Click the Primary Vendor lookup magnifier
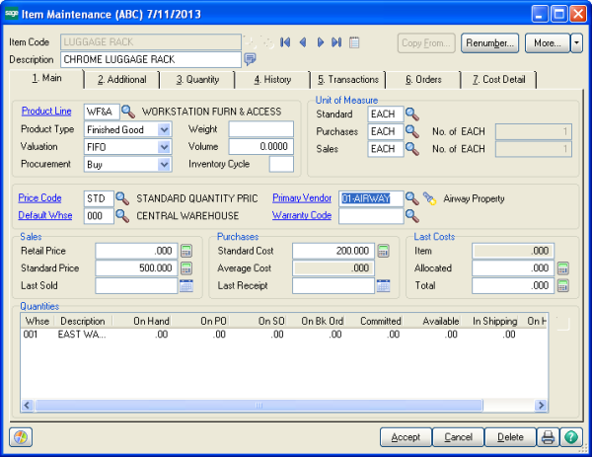 pyautogui.click(x=412, y=198)
